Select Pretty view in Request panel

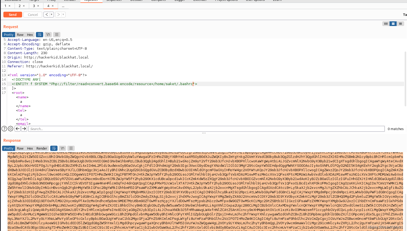pos(9,35)
